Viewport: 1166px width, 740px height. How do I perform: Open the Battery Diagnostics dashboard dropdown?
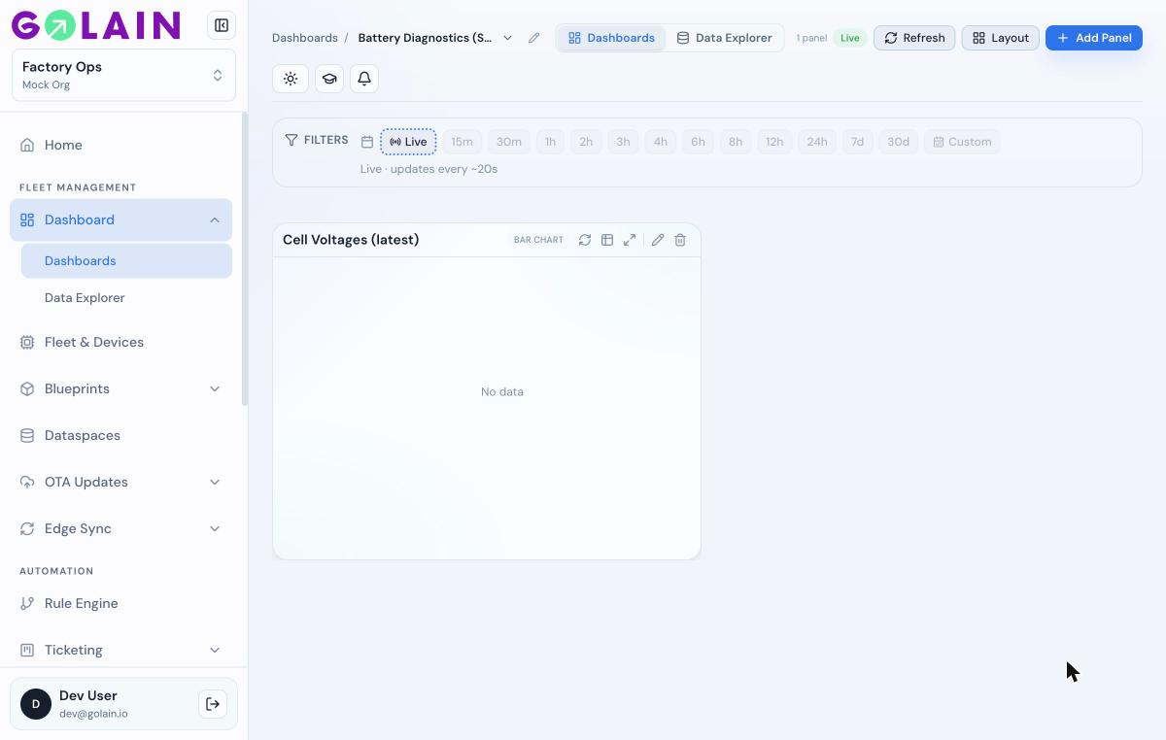point(507,38)
